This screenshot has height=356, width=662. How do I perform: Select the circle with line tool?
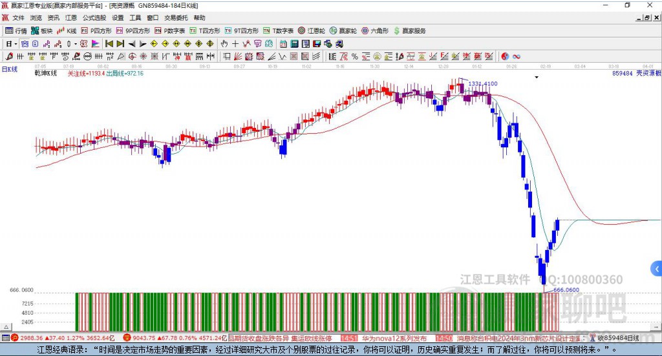pyautogui.click(x=87, y=56)
